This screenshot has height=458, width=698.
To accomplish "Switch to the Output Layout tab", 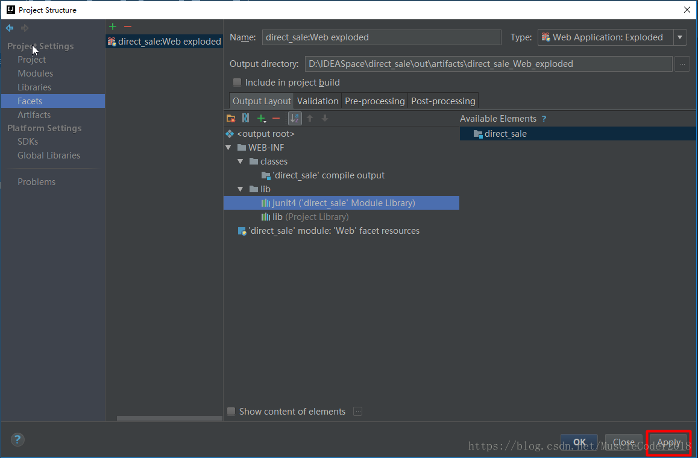I will pyautogui.click(x=262, y=101).
